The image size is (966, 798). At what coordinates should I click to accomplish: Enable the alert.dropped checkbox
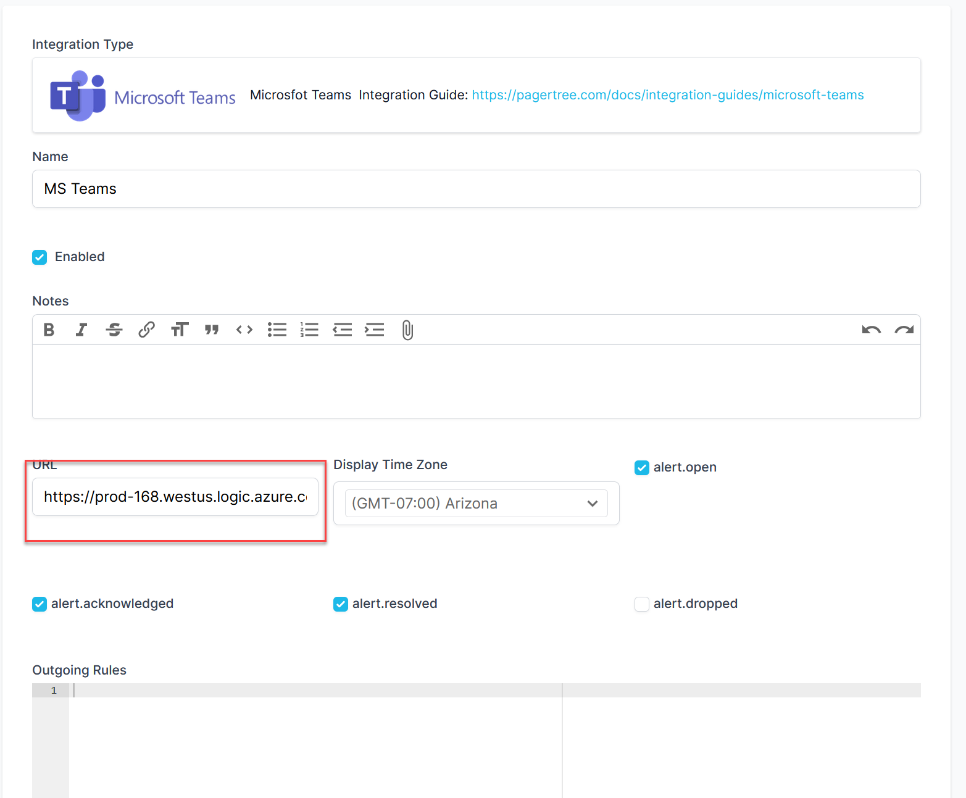point(642,604)
